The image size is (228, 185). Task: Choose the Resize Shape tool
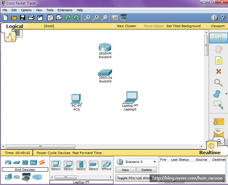(x=218, y=105)
